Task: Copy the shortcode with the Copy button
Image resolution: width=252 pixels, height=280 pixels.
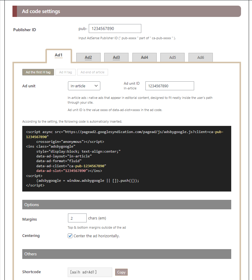Action: pyautogui.click(x=121, y=272)
